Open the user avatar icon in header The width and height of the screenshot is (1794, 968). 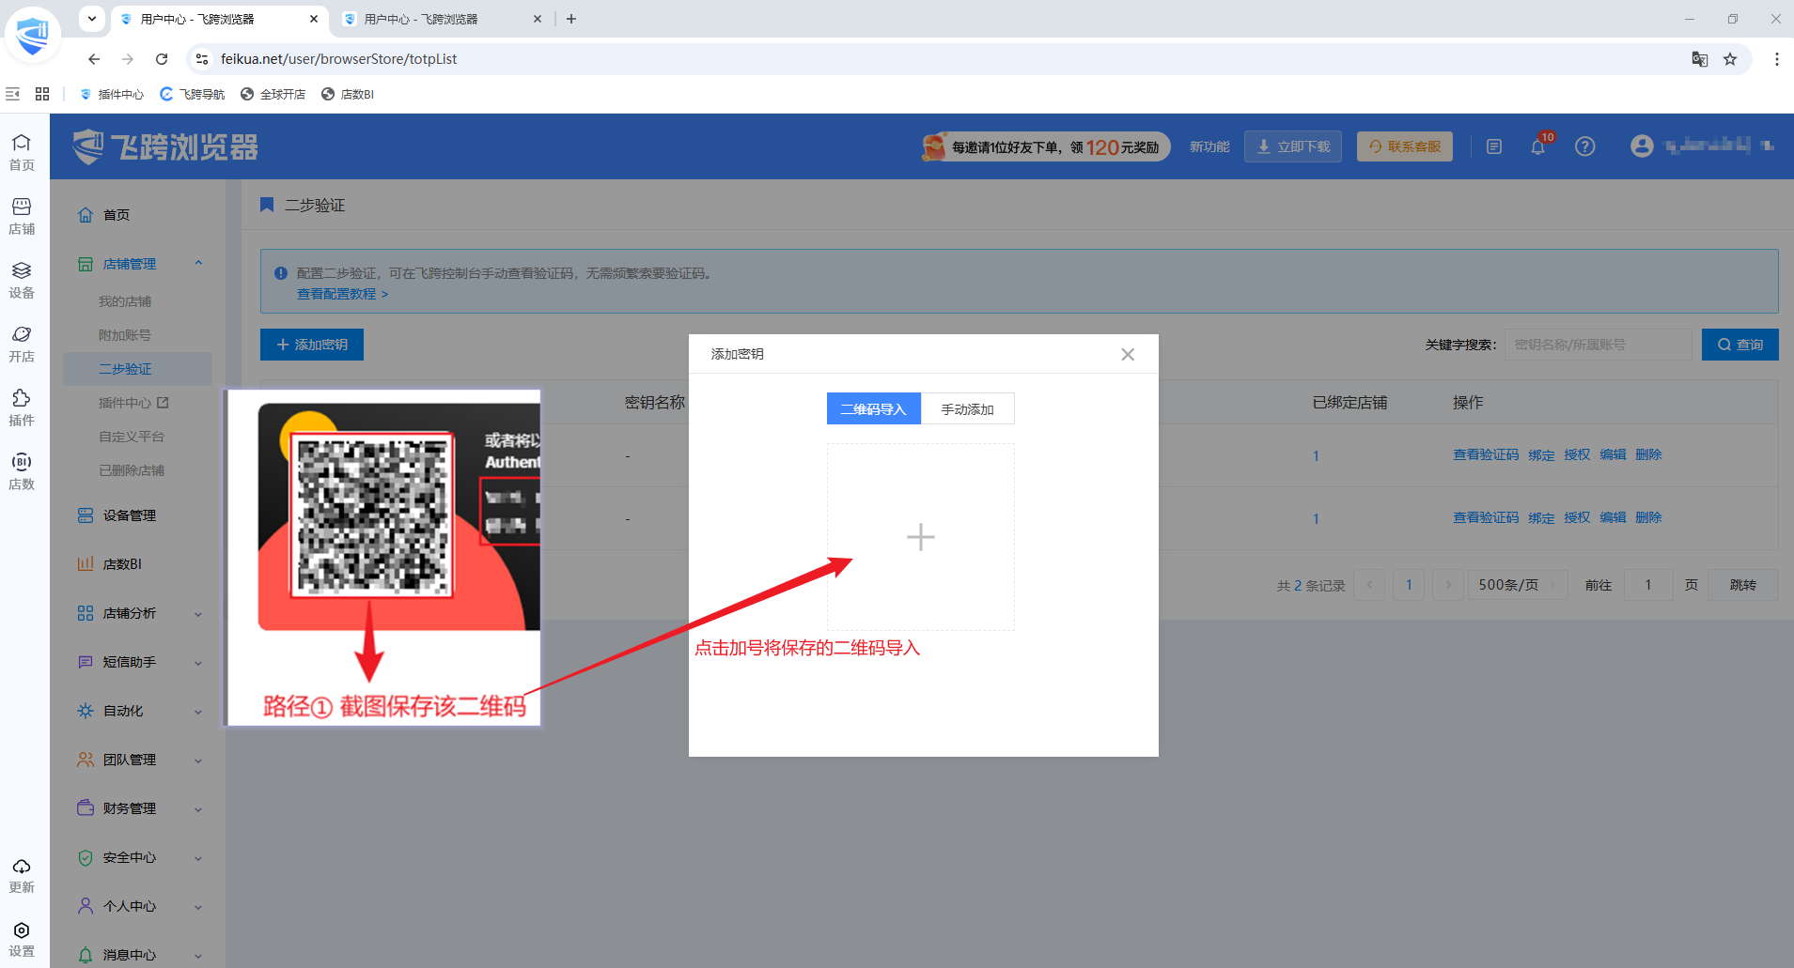pos(1642,146)
